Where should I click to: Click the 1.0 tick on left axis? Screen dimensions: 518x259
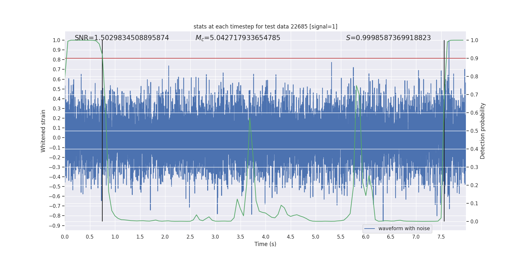click(x=56, y=40)
